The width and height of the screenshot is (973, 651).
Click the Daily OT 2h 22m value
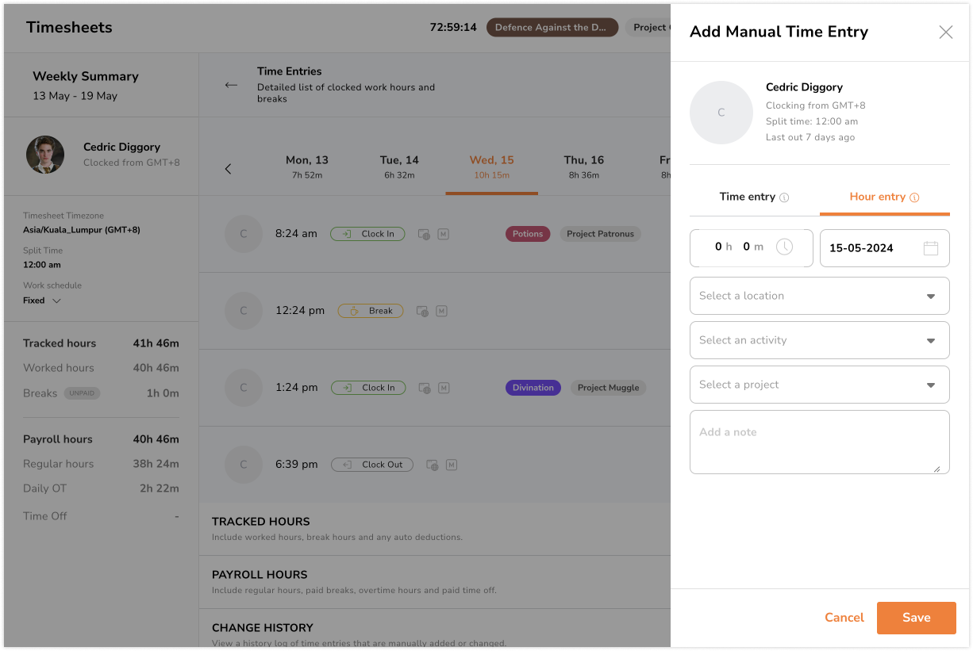[160, 488]
